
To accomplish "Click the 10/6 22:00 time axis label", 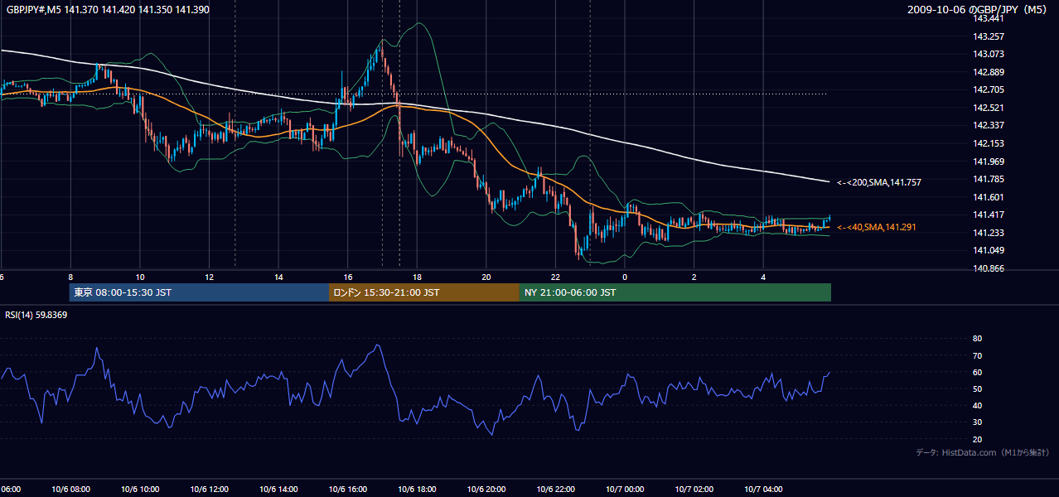I will 555,490.
